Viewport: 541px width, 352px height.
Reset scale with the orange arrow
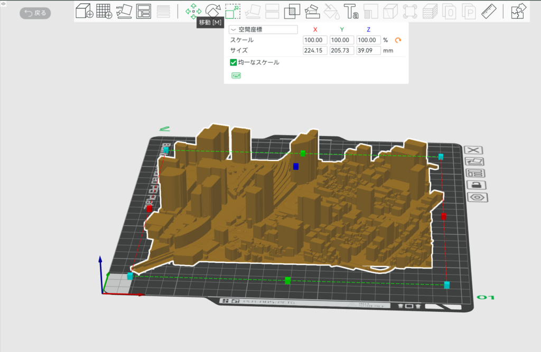(398, 40)
